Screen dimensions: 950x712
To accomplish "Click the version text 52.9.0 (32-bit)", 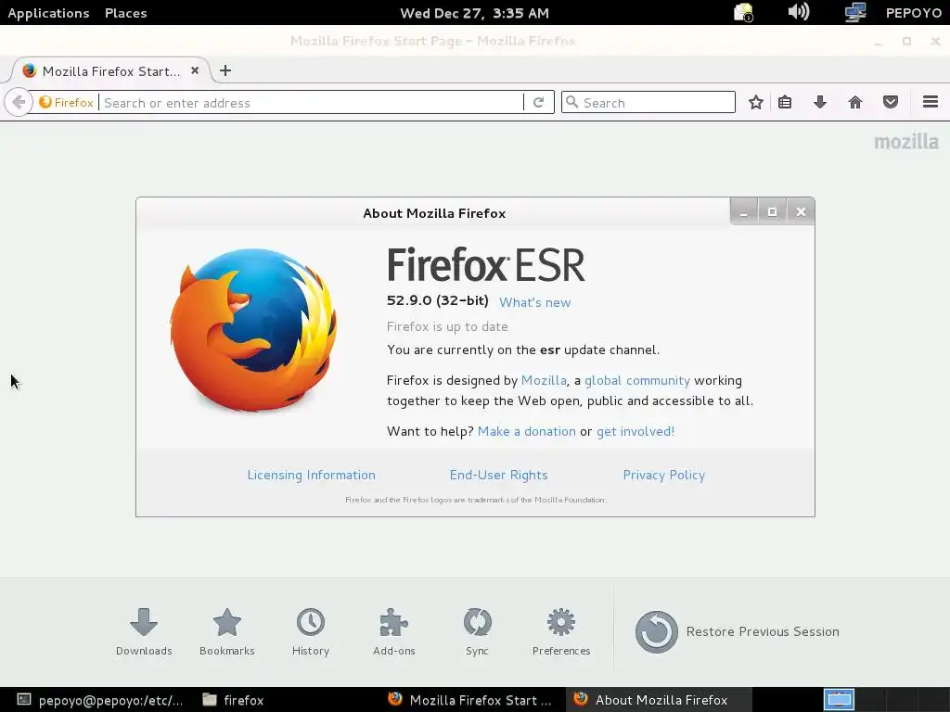I will tap(438, 300).
